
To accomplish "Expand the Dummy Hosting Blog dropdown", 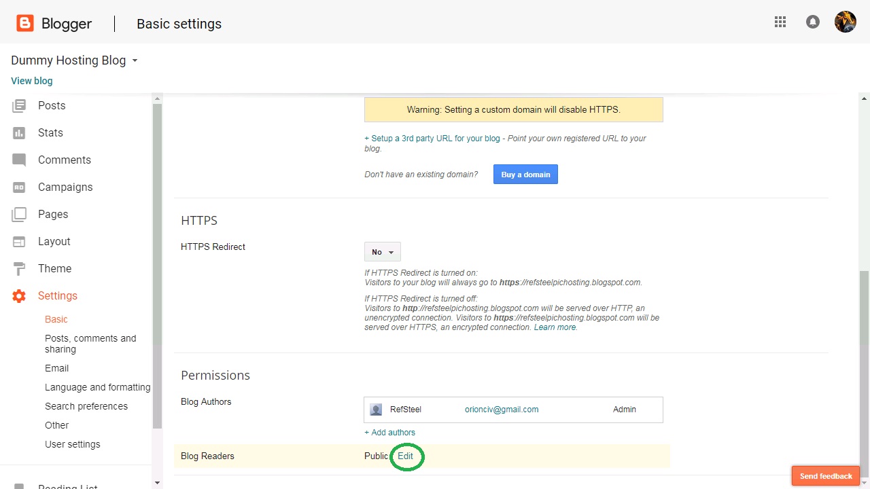I will pyautogui.click(x=135, y=60).
